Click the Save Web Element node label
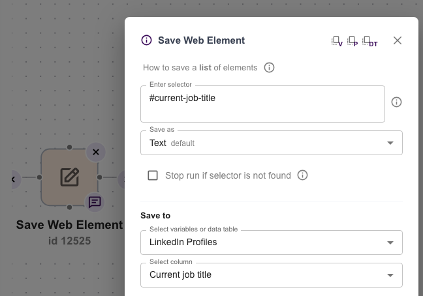The image size is (423, 296). pos(69,225)
